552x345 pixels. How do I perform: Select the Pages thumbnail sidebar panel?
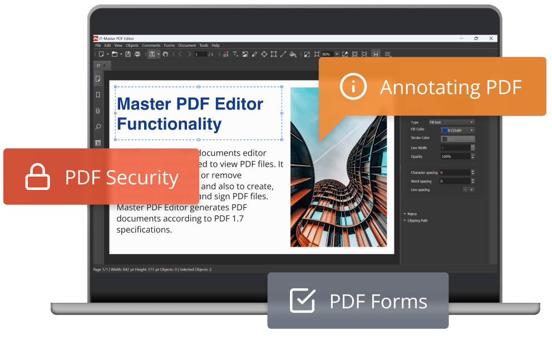(x=98, y=79)
